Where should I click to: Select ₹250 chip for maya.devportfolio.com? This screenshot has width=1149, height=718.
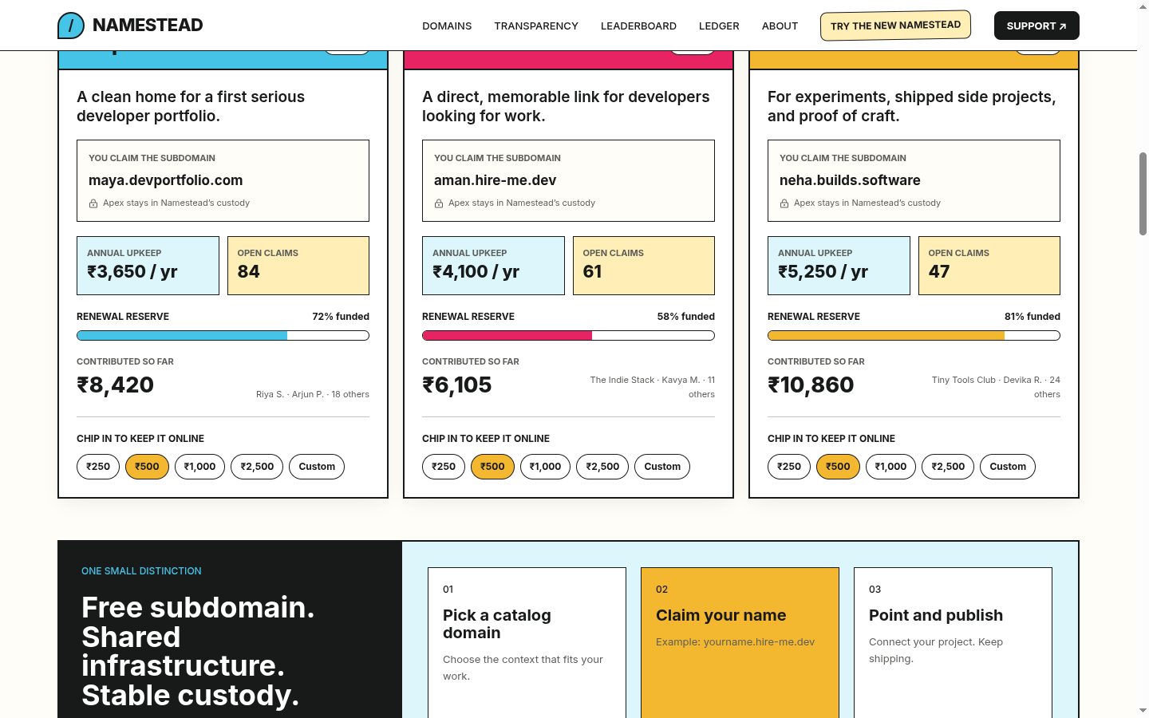[98, 467]
